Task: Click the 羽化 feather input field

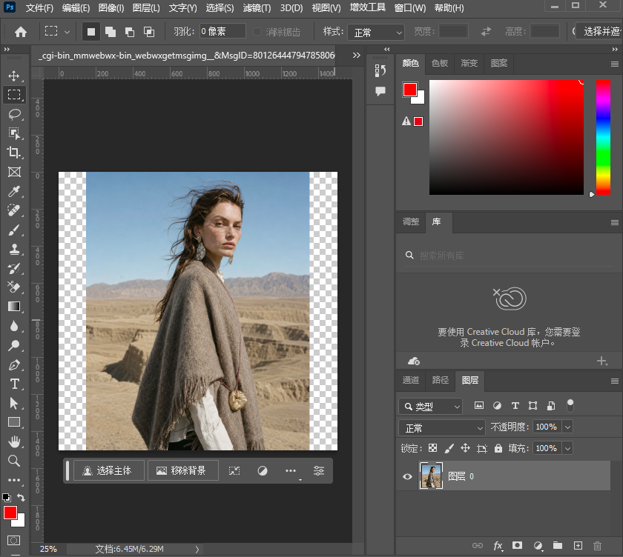Action: click(x=222, y=31)
